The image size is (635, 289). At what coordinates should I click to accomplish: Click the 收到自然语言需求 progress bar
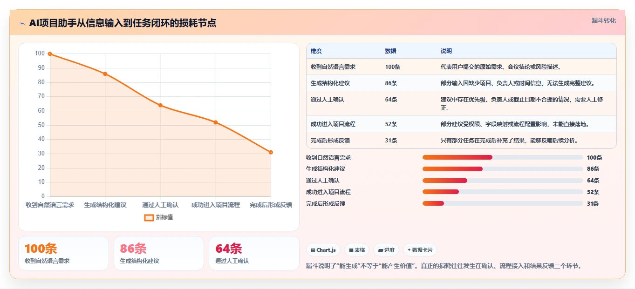(503, 157)
